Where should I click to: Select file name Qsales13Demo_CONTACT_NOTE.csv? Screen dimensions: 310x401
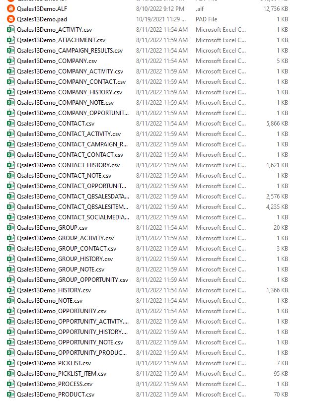click(x=64, y=176)
